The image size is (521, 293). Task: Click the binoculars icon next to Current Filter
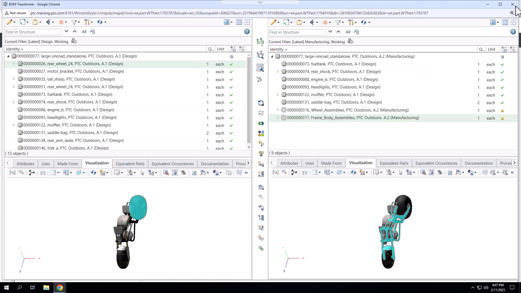(74, 41)
